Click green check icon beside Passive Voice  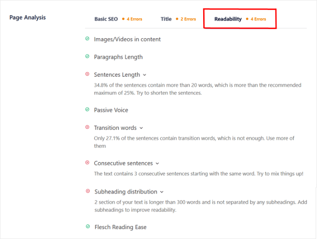[x=87, y=110]
